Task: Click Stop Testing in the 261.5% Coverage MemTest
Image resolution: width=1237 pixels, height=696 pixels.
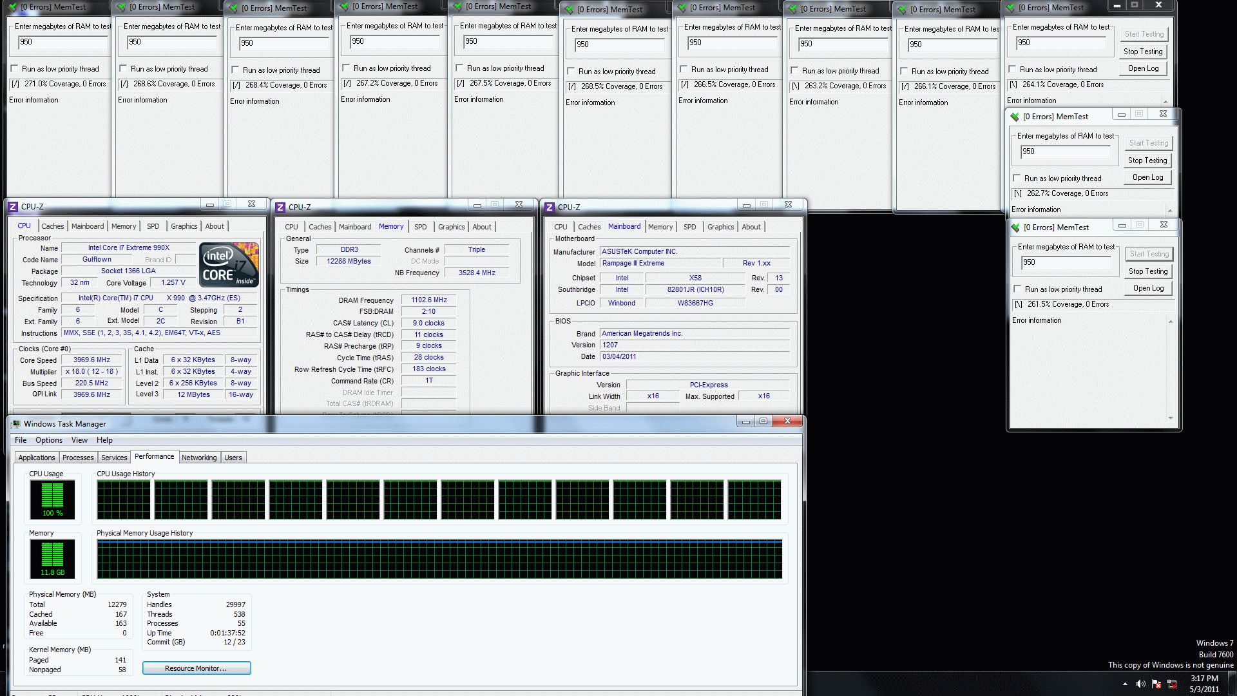Action: [1148, 271]
